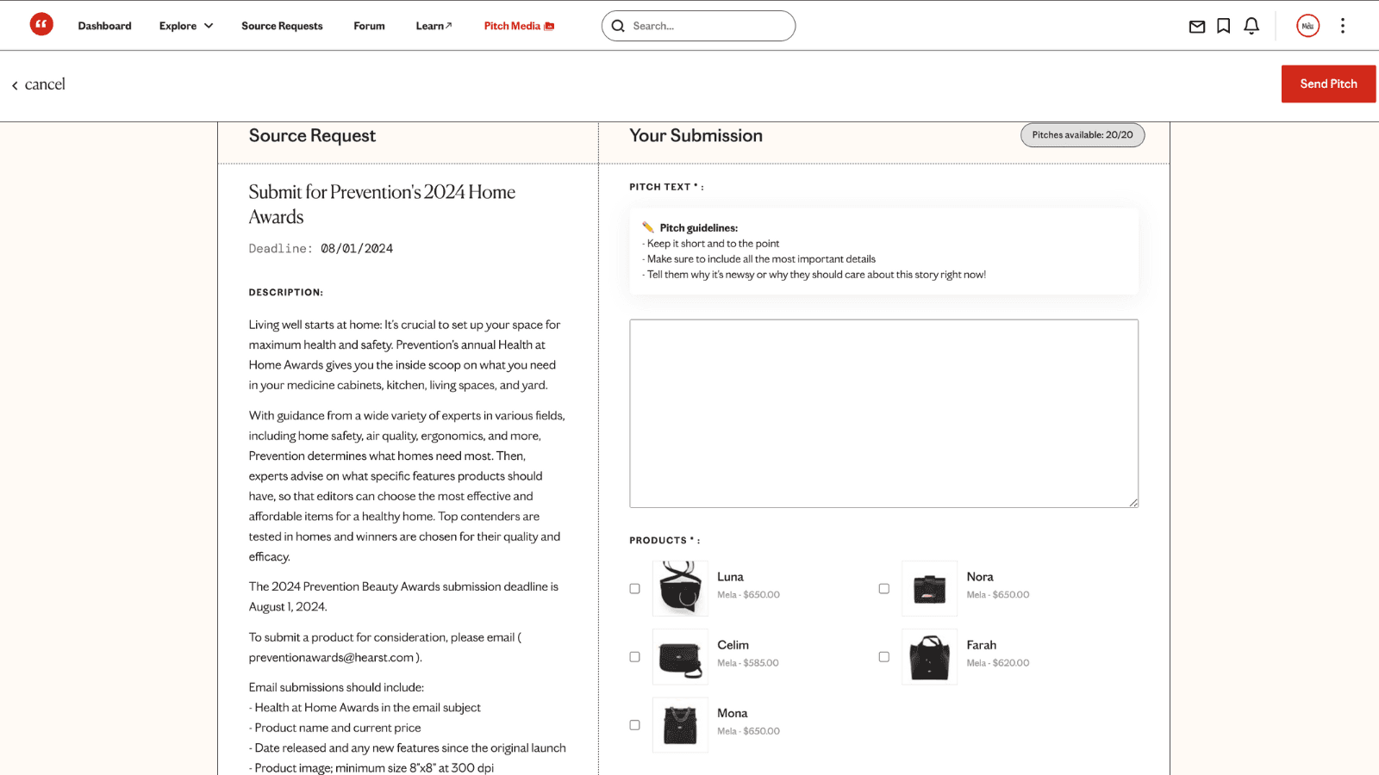Image resolution: width=1379 pixels, height=775 pixels.
Task: Open saved bookmarks icon
Action: [x=1223, y=26]
